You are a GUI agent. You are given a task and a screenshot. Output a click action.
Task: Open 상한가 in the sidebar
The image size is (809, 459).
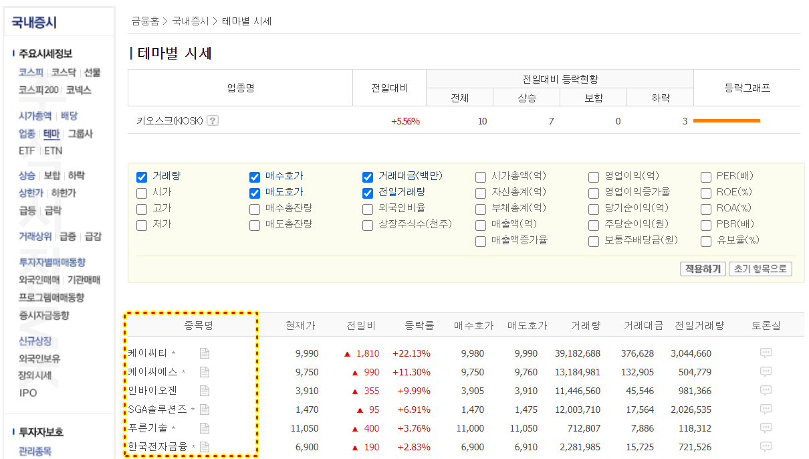click(x=31, y=193)
